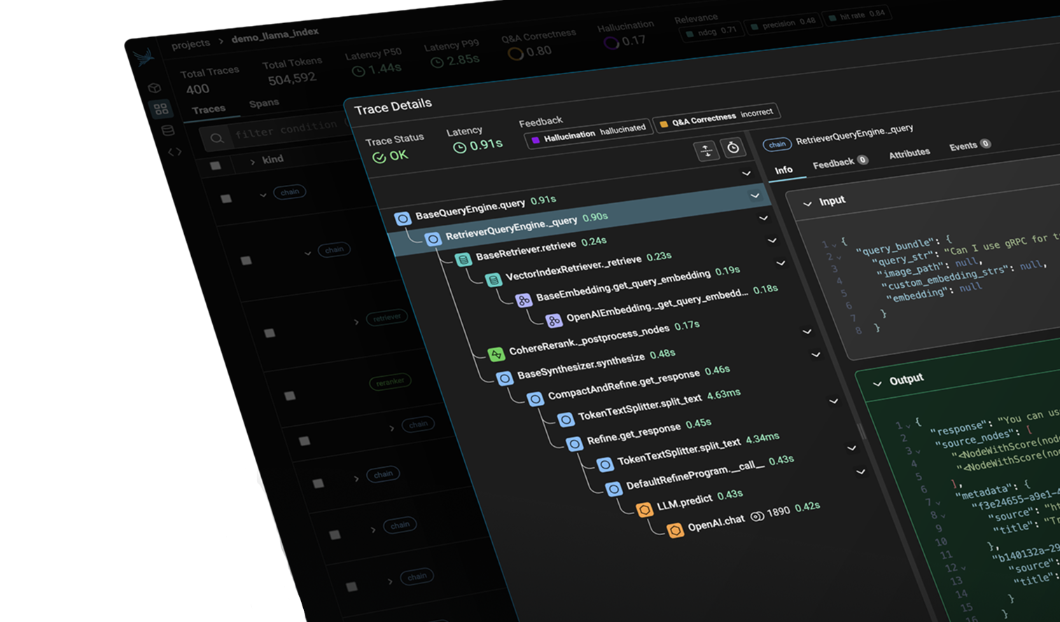Screen dimensions: 1060x622
Task: Click the magnifier icon in the filter bar
Action: pyautogui.click(x=217, y=139)
